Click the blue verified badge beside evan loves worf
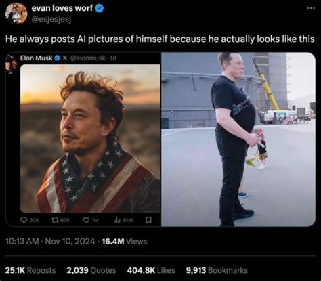 (x=100, y=8)
